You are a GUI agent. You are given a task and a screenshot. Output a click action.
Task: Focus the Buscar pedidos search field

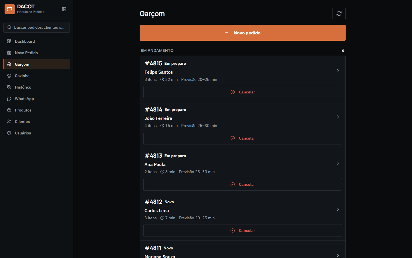click(x=37, y=27)
